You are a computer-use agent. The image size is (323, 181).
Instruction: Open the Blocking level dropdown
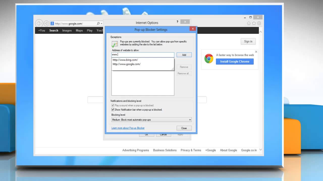[x=151, y=120]
